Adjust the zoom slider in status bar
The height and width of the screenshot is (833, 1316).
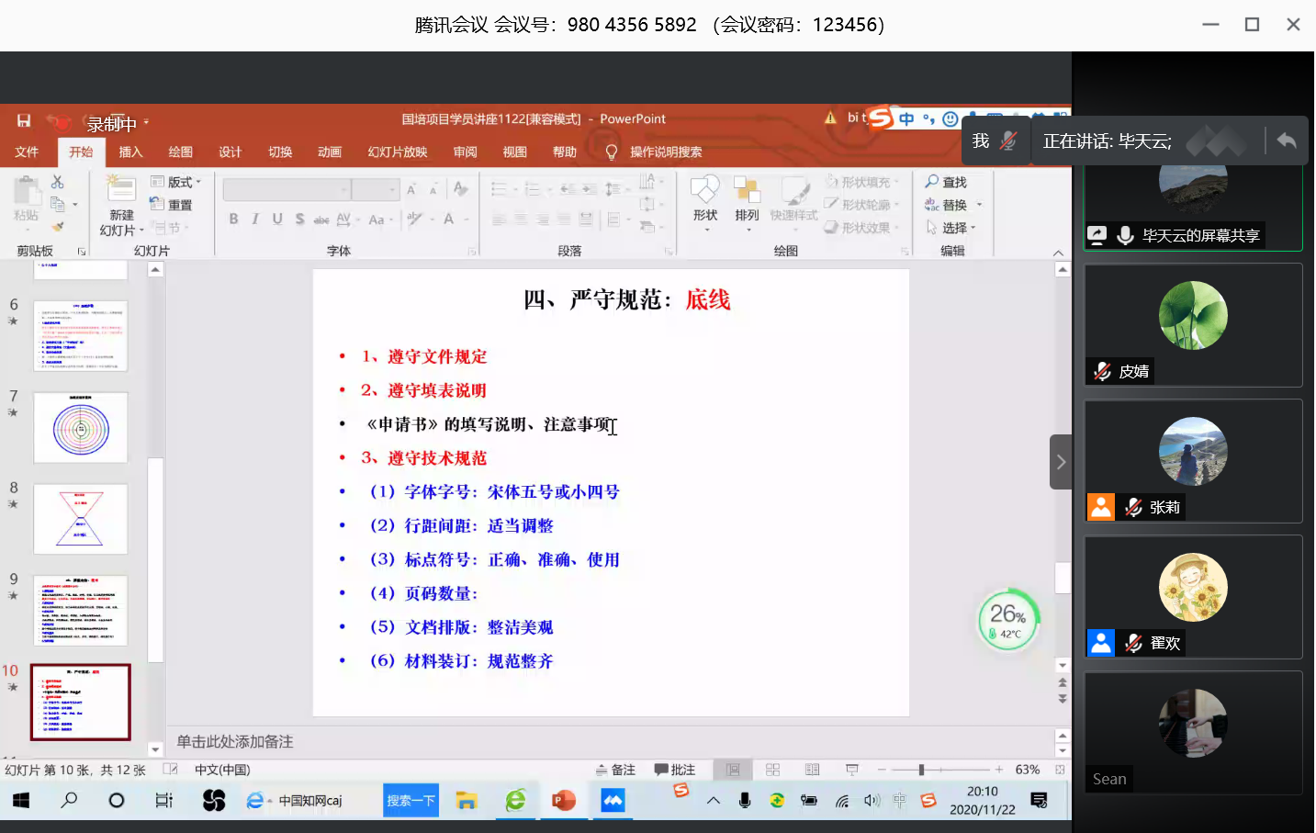click(921, 770)
